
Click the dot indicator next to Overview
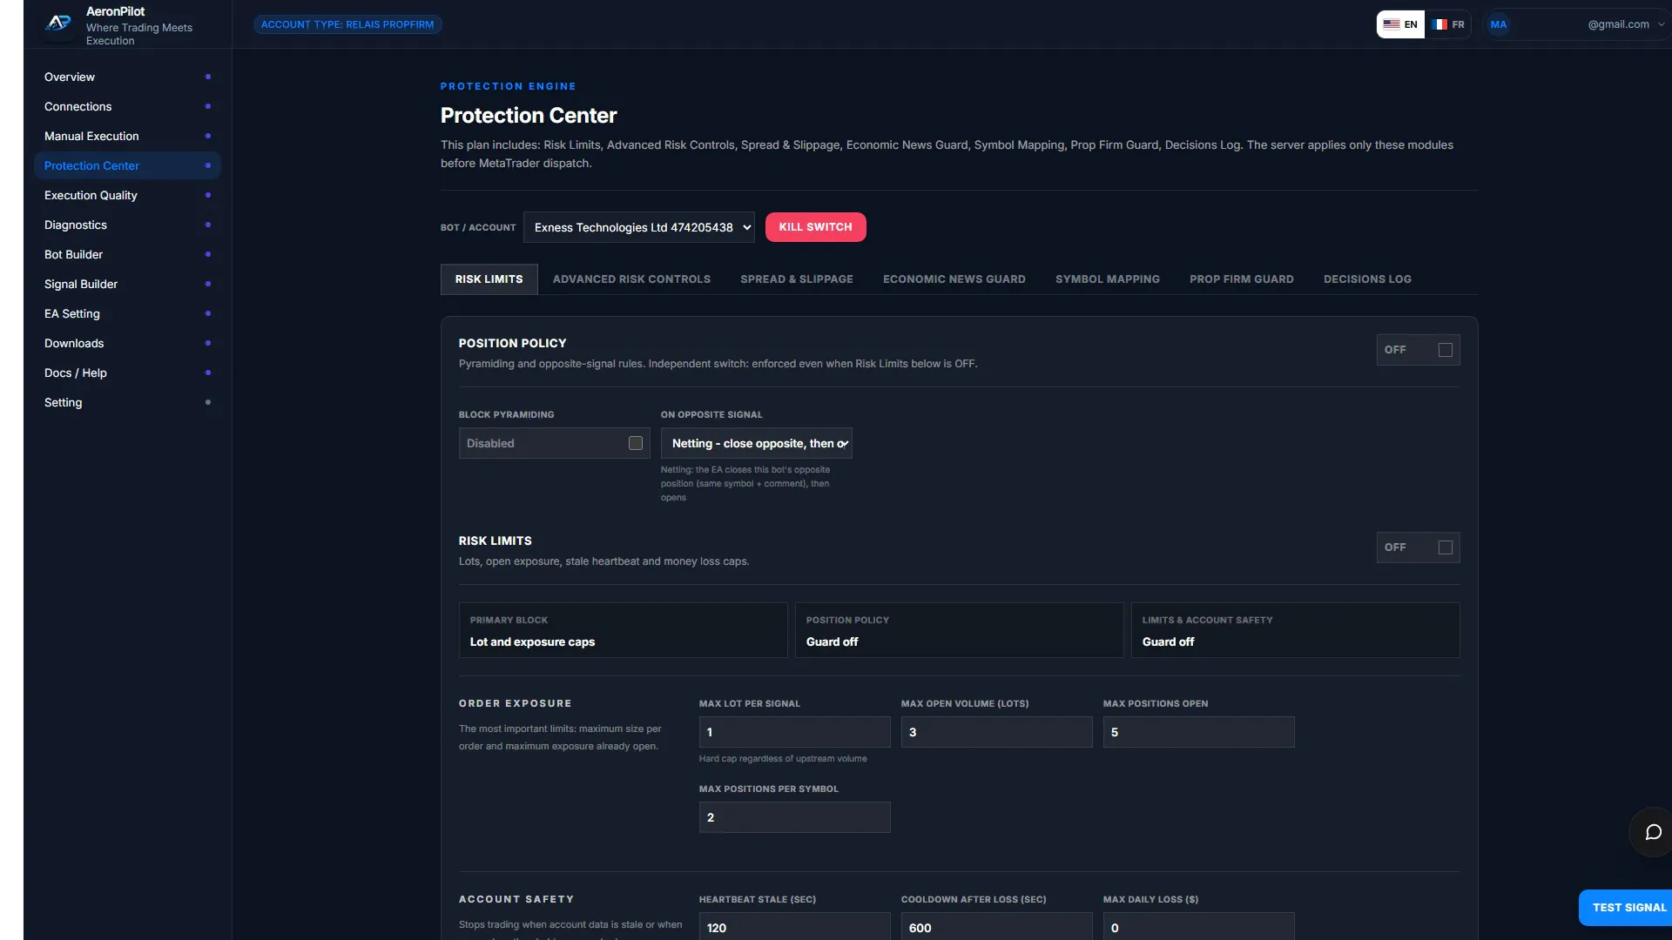coord(207,77)
